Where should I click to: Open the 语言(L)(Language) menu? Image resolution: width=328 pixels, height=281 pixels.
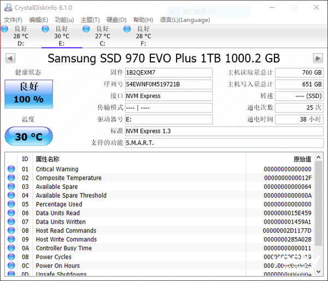click(185, 20)
